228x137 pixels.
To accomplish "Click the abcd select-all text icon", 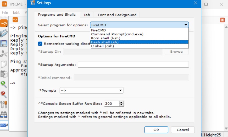I will pos(4,125).
